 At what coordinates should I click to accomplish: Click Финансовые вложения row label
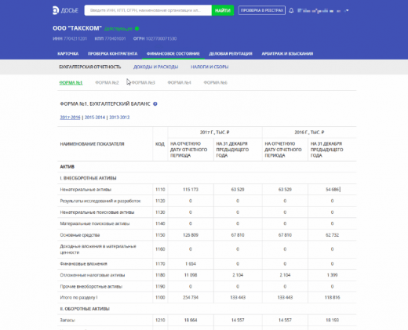pyautogui.click(x=84, y=263)
